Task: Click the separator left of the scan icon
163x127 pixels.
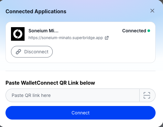Action: coord(139,95)
